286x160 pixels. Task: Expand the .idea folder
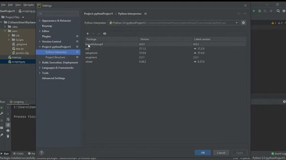5,27
